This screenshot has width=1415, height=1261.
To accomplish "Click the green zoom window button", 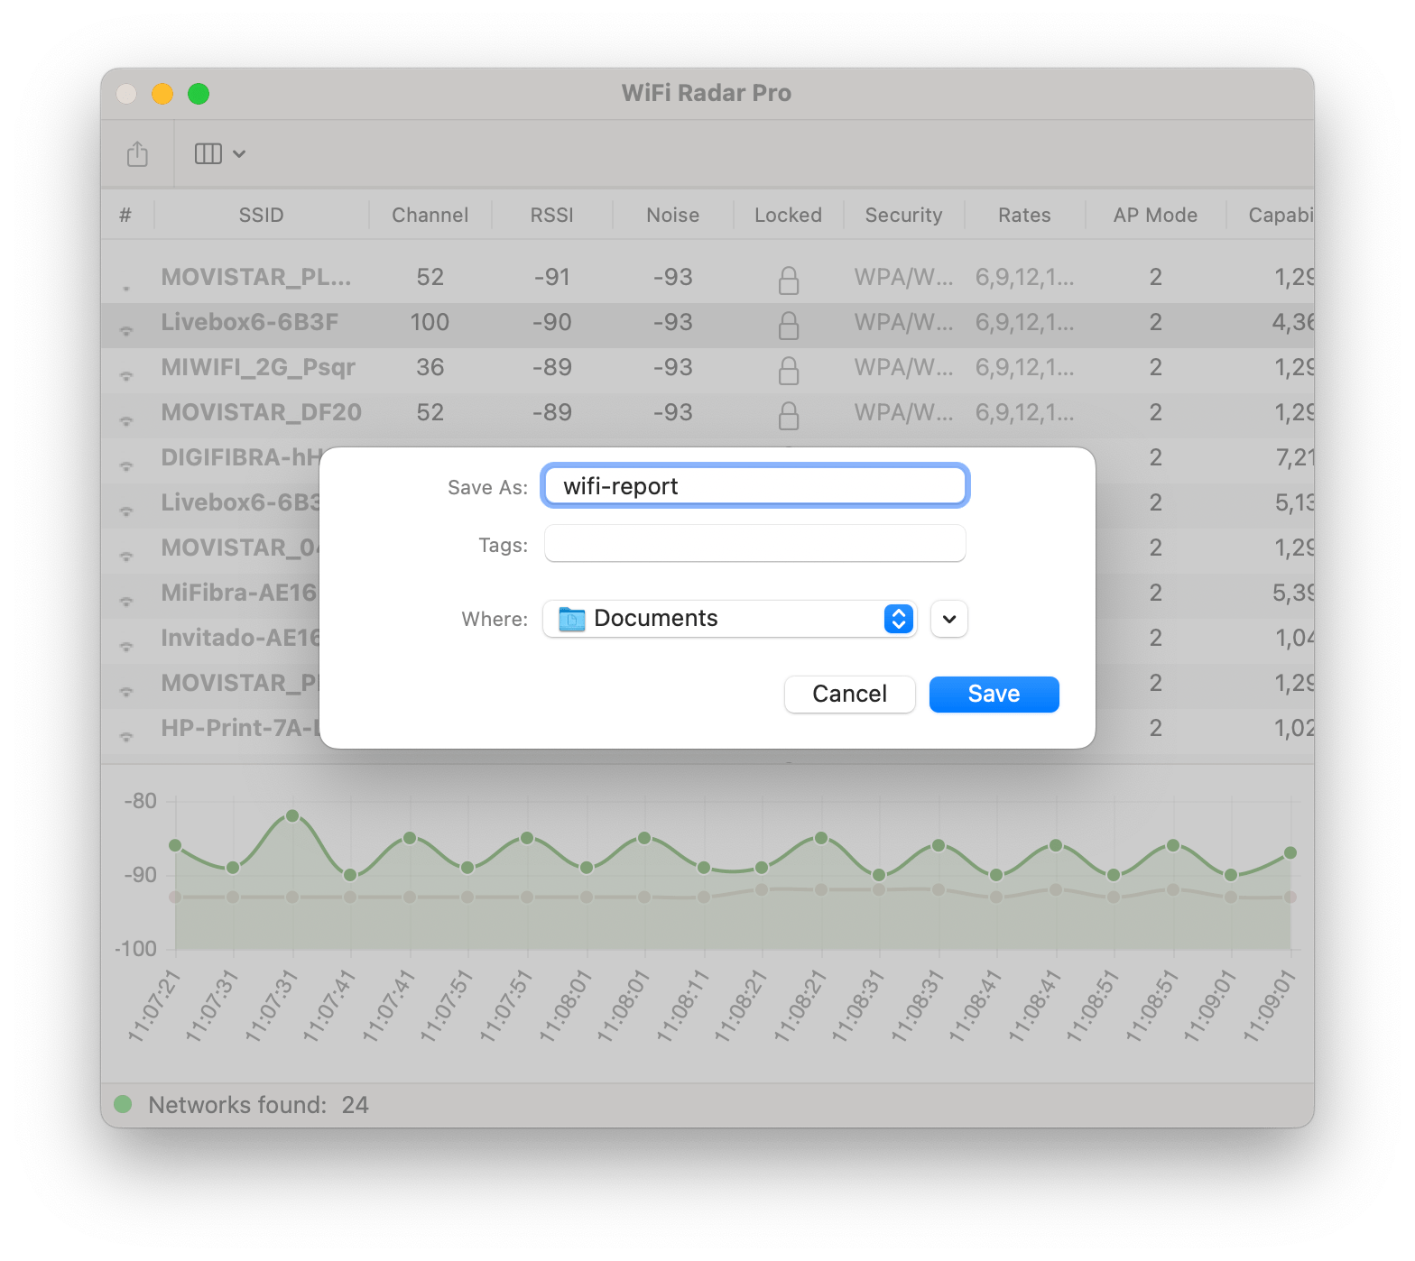I will (x=199, y=94).
